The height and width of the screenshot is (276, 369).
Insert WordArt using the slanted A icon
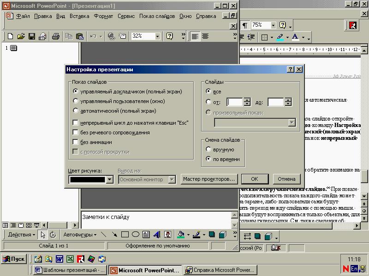[x=157, y=235]
